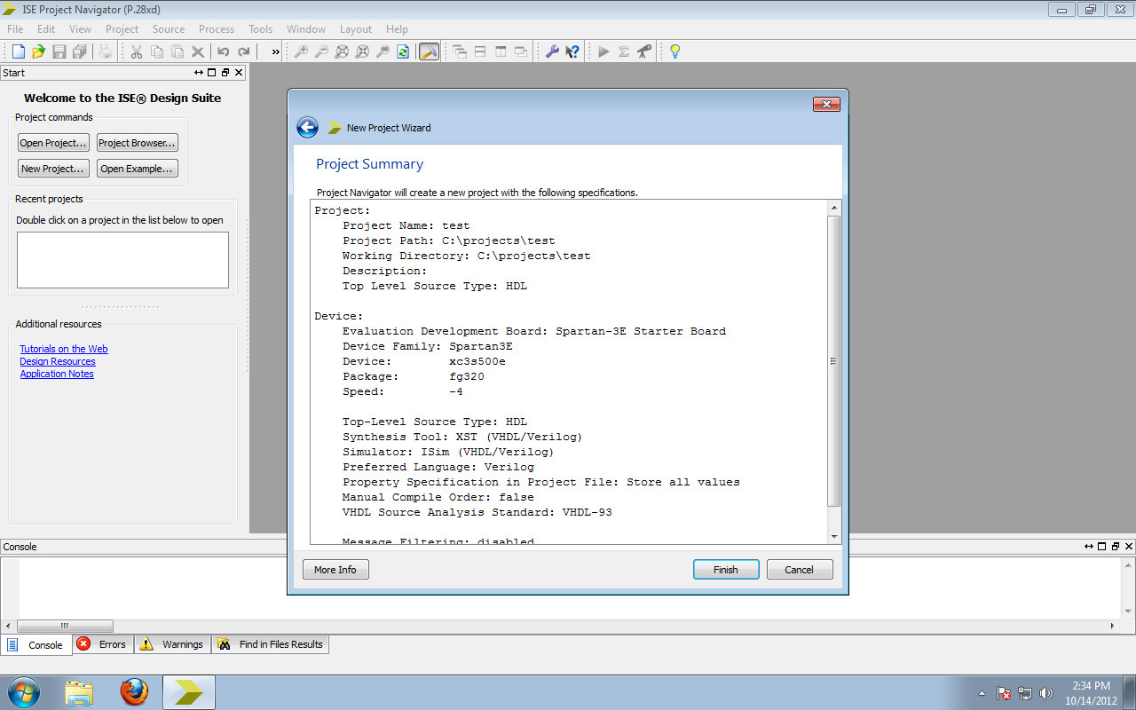Show hidden icons in the system tray
The image size is (1136, 710).
(982, 693)
